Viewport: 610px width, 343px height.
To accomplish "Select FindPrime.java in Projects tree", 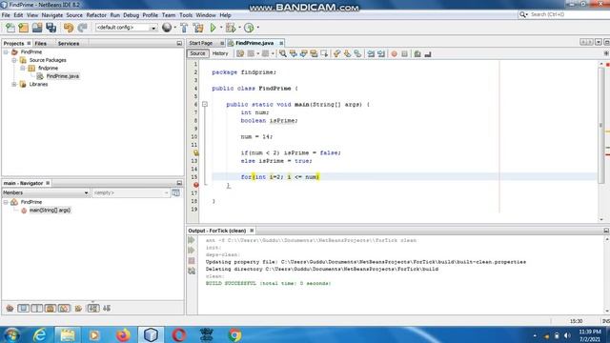I will pos(62,76).
